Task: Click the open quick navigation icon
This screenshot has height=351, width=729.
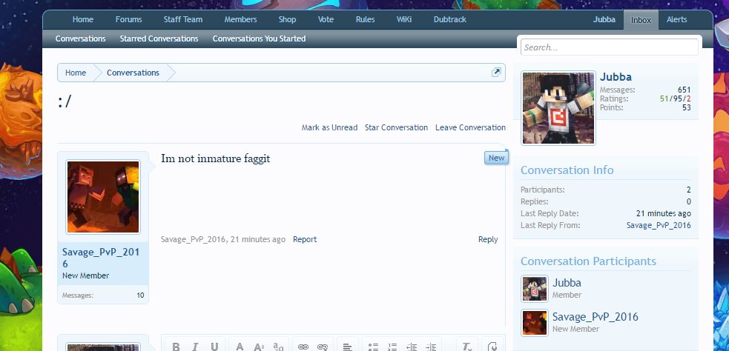Action: coord(496,73)
